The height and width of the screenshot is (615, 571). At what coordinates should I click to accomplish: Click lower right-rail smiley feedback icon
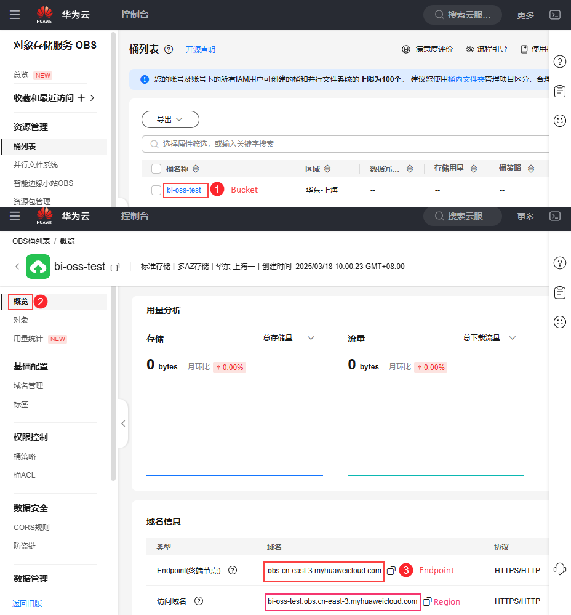pos(560,321)
